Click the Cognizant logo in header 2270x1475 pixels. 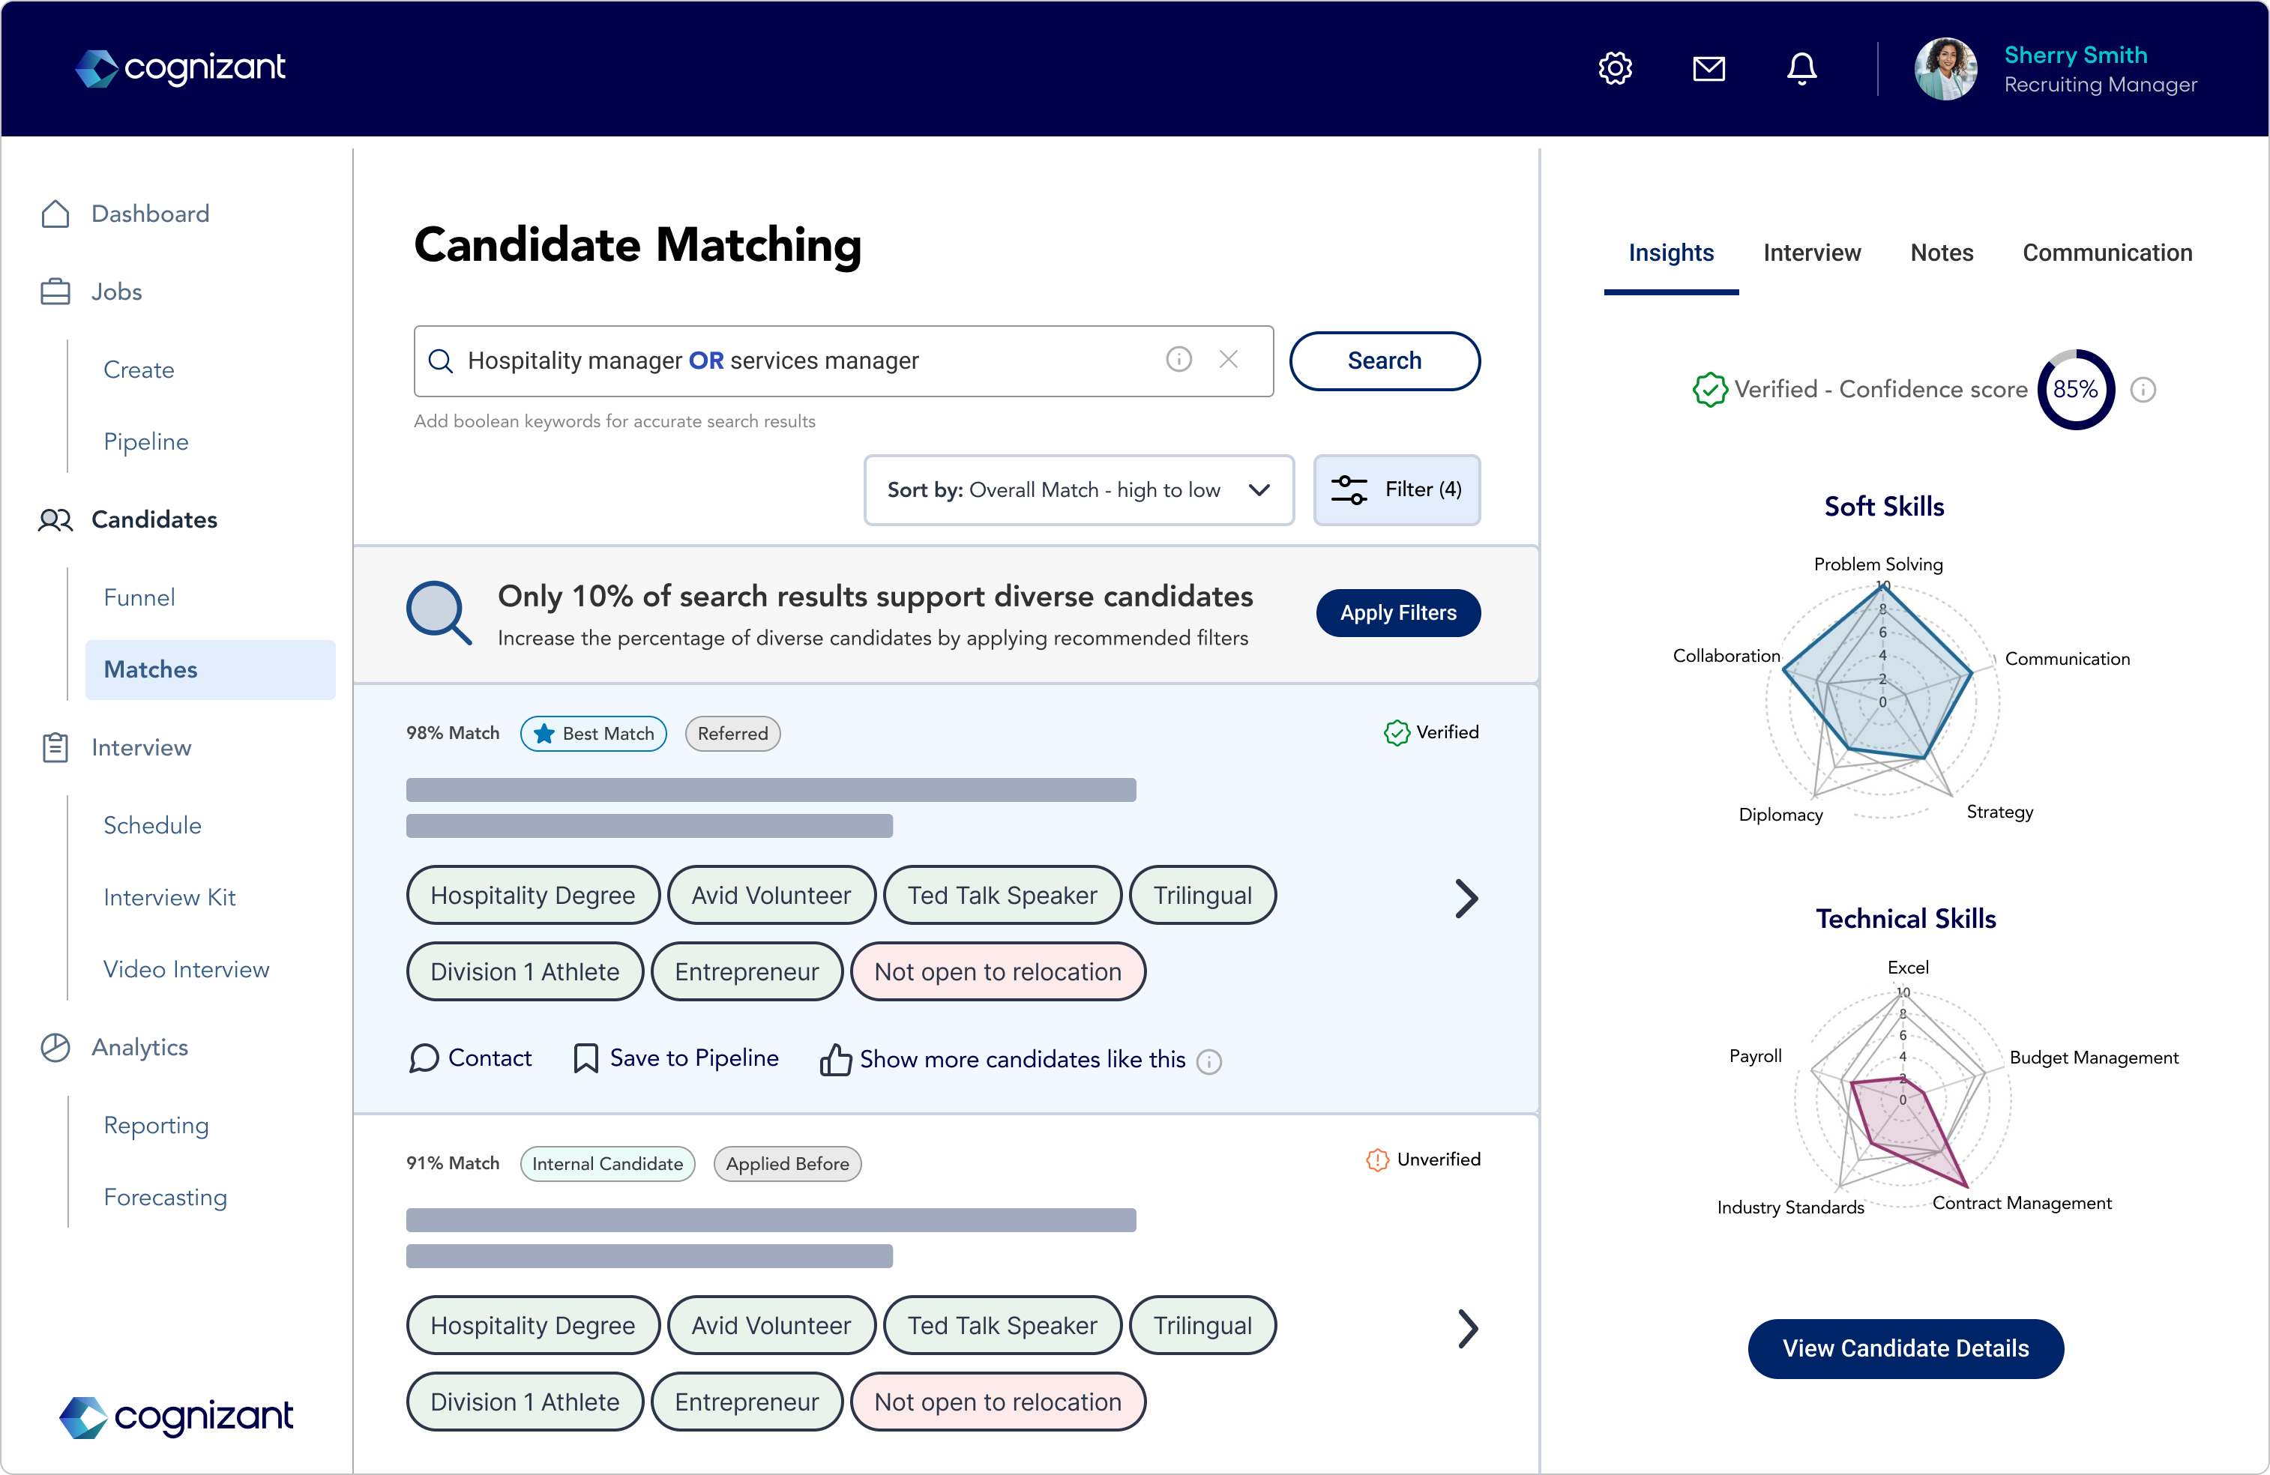180,67
